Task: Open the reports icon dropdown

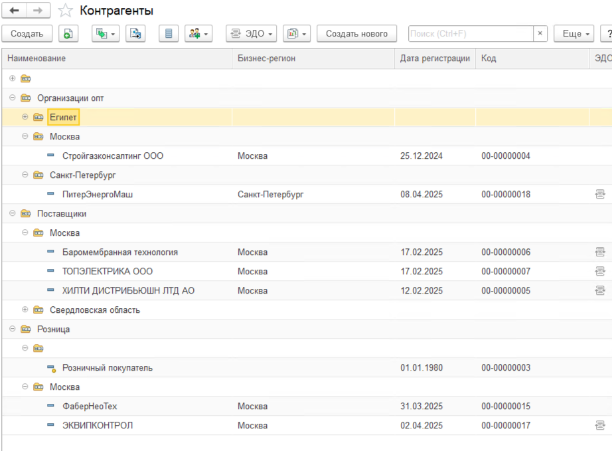Action: (x=297, y=34)
